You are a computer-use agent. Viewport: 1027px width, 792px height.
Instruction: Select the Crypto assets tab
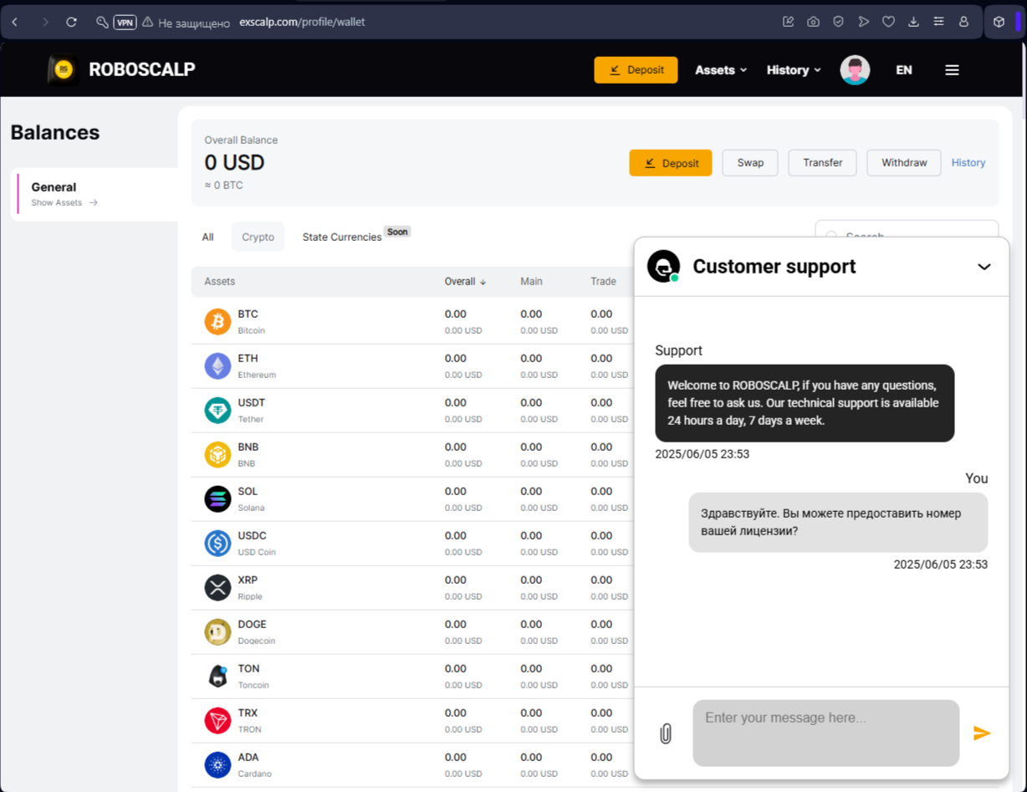coord(258,237)
